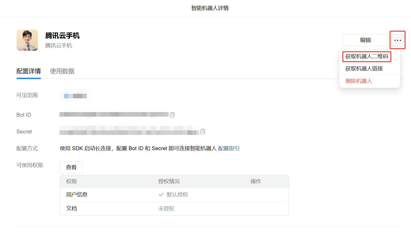The height and width of the screenshot is (234, 411).
Task: Click the 配置方式 label
Action: coord(27,148)
